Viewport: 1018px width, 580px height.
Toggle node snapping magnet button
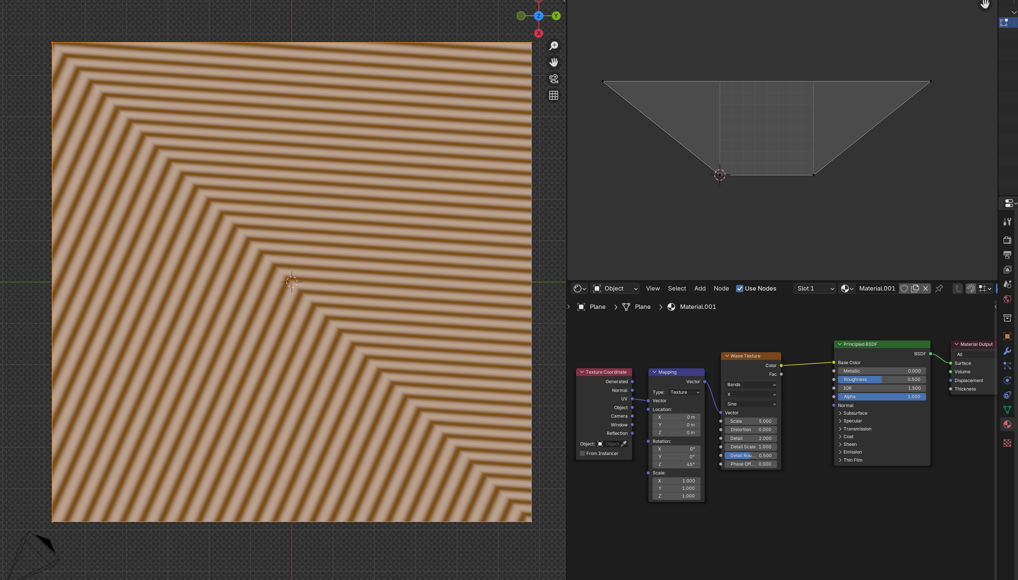point(971,288)
